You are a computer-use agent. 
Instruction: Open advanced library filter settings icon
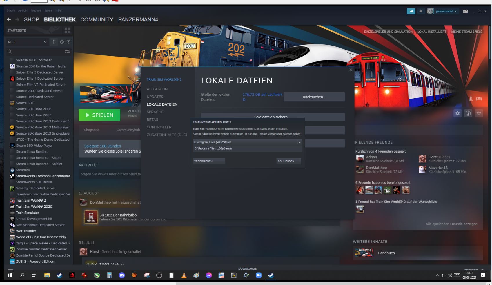click(68, 52)
